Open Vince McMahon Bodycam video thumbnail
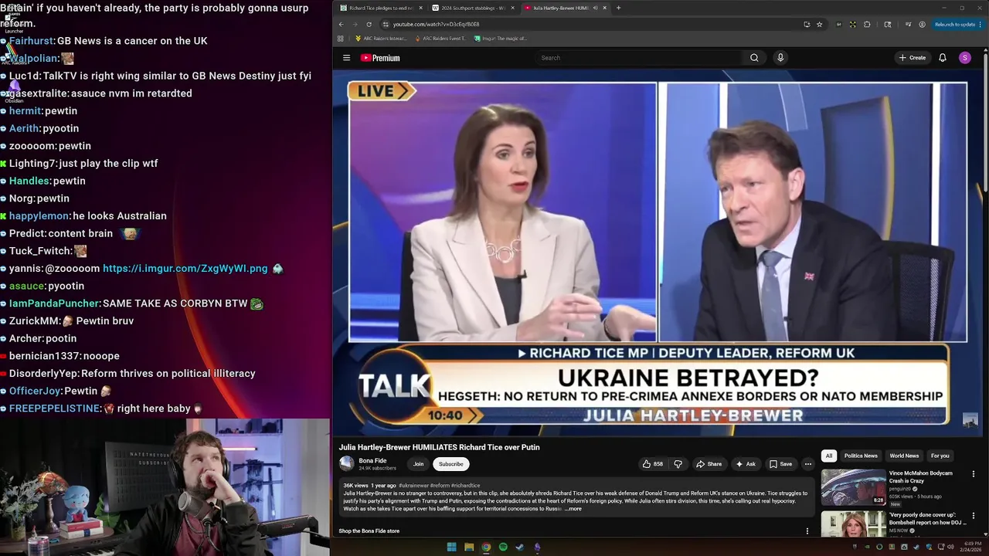 tap(853, 486)
